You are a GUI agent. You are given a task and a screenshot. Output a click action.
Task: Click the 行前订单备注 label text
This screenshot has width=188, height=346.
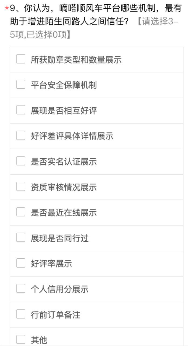click(x=55, y=315)
